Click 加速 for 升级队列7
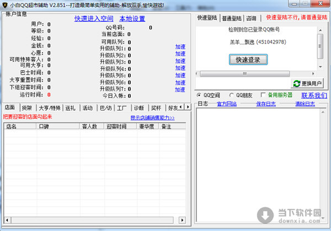Image resolution: width=331 pixels, height=231 pixels. point(180,90)
